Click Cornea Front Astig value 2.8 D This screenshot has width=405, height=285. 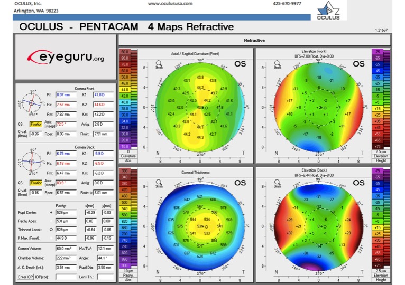click(x=103, y=124)
